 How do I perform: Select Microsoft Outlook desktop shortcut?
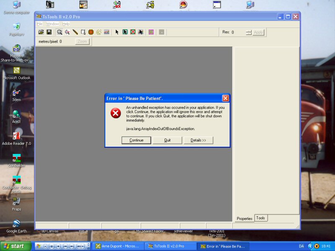click(x=16, y=73)
